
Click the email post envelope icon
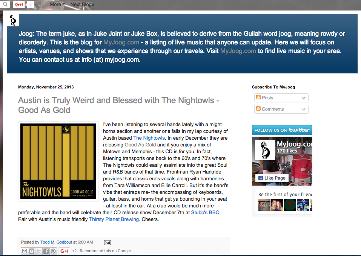click(107, 243)
